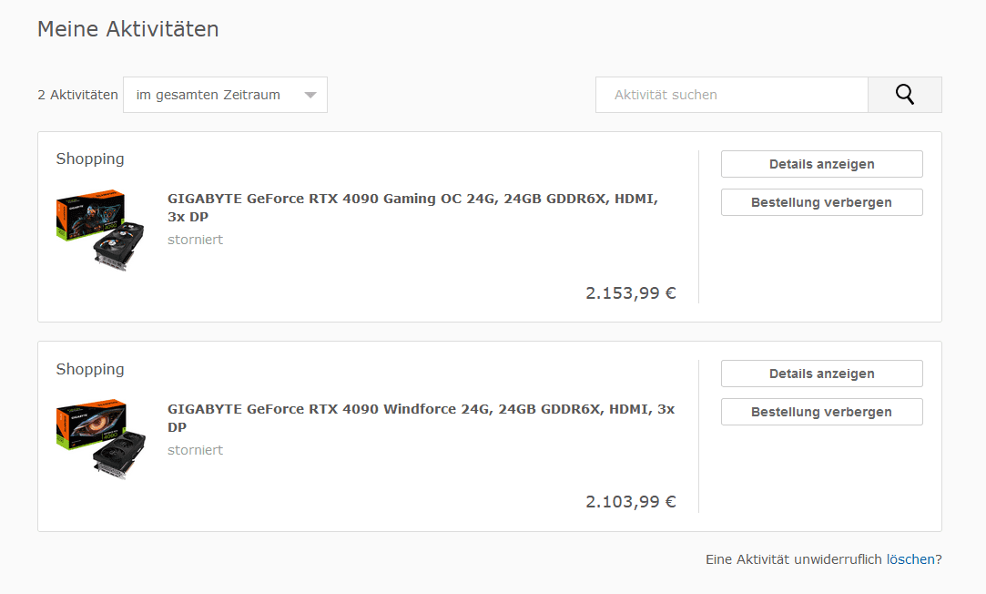Select the RTX 4090 Windforce title

(x=421, y=417)
